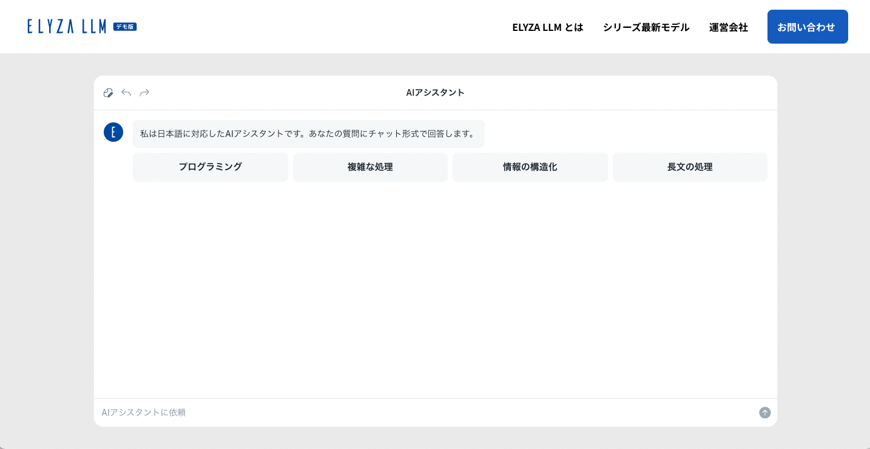Click the send arrow icon
The height and width of the screenshot is (449, 870).
tap(764, 413)
